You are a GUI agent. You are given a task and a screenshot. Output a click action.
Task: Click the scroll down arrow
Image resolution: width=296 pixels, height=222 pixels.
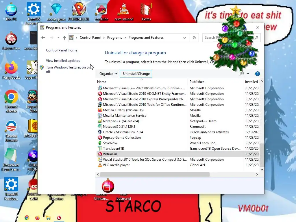coord(262,169)
